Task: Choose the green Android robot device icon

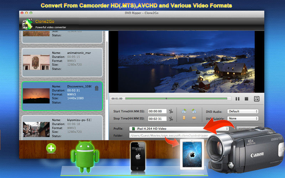Action: (x=85, y=157)
